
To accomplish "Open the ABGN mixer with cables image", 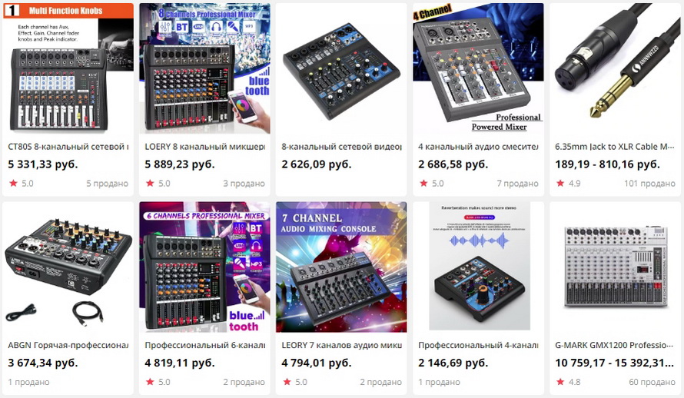I will [68, 267].
